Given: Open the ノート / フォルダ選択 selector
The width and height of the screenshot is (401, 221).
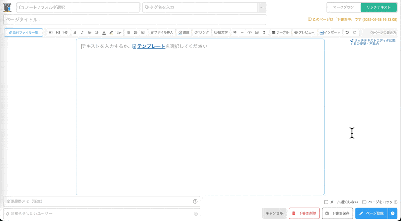Looking at the screenshot, I should coord(78,7).
